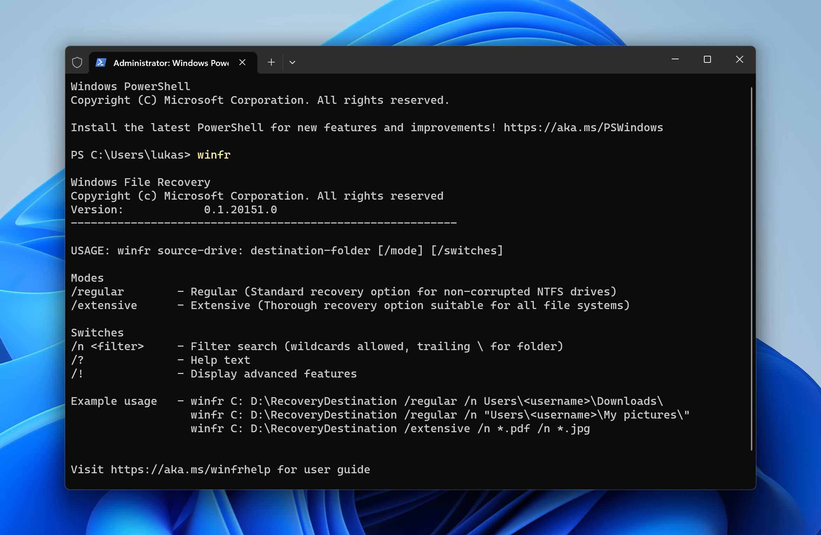Click the PS C:\Users\lukas> prompt text
This screenshot has width=821, height=535.
(130, 155)
